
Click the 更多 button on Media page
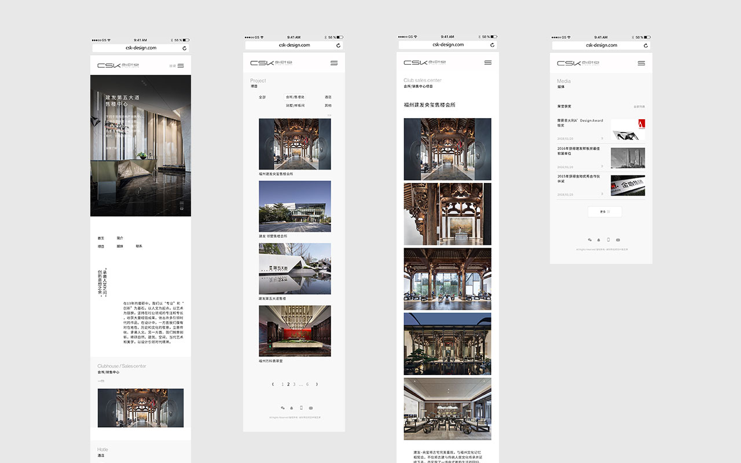605,212
